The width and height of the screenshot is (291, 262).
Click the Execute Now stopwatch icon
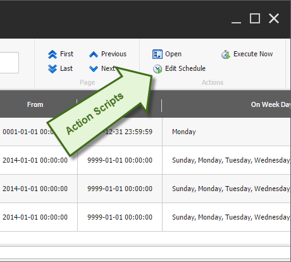tap(226, 54)
